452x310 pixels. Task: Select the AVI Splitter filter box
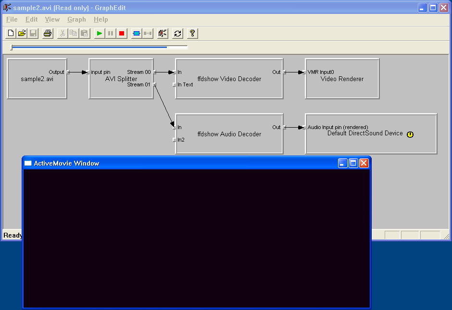(x=121, y=79)
